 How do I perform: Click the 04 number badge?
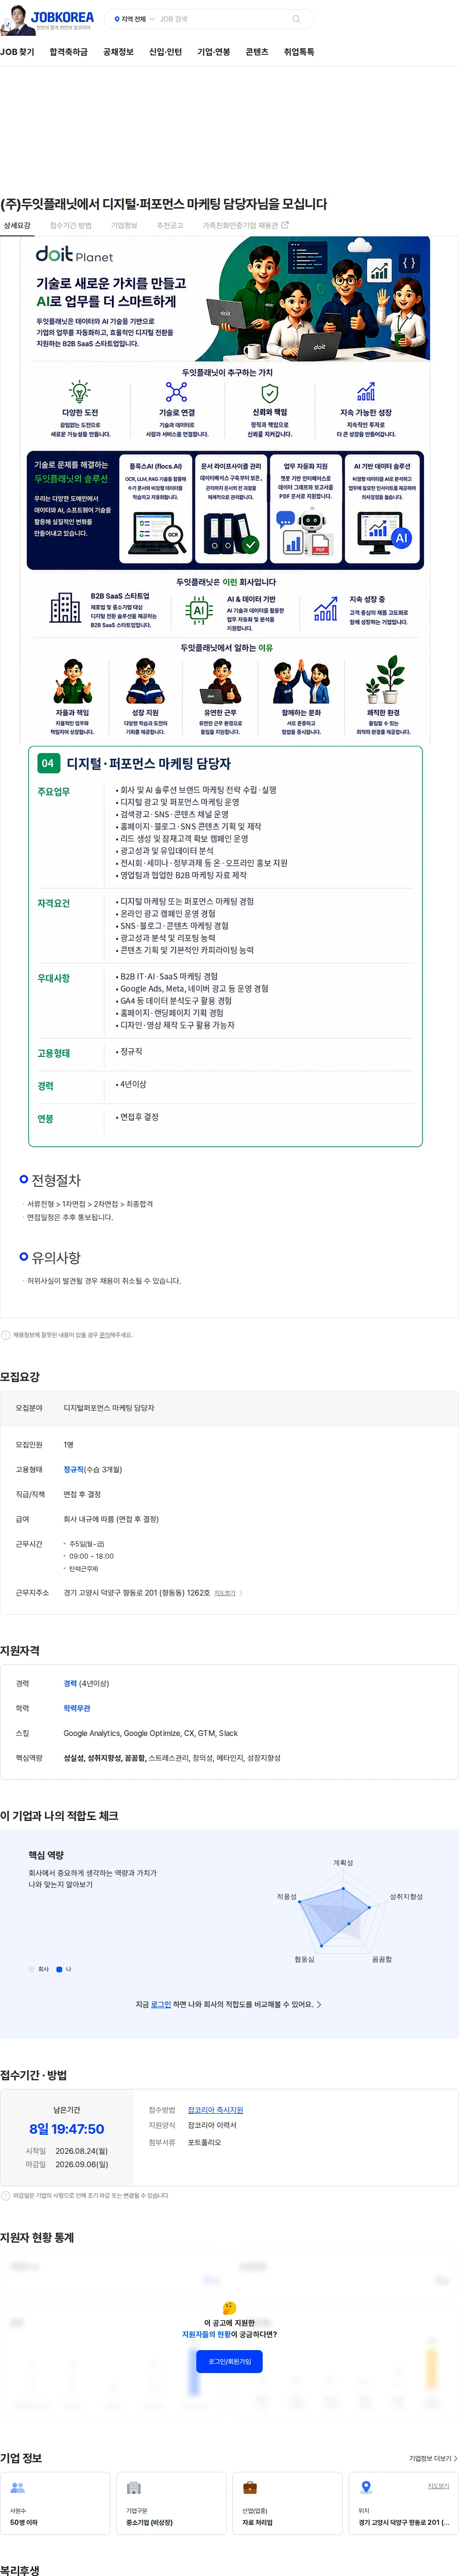click(x=47, y=763)
